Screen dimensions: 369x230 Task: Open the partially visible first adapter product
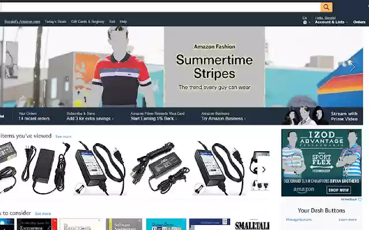coord(7,168)
